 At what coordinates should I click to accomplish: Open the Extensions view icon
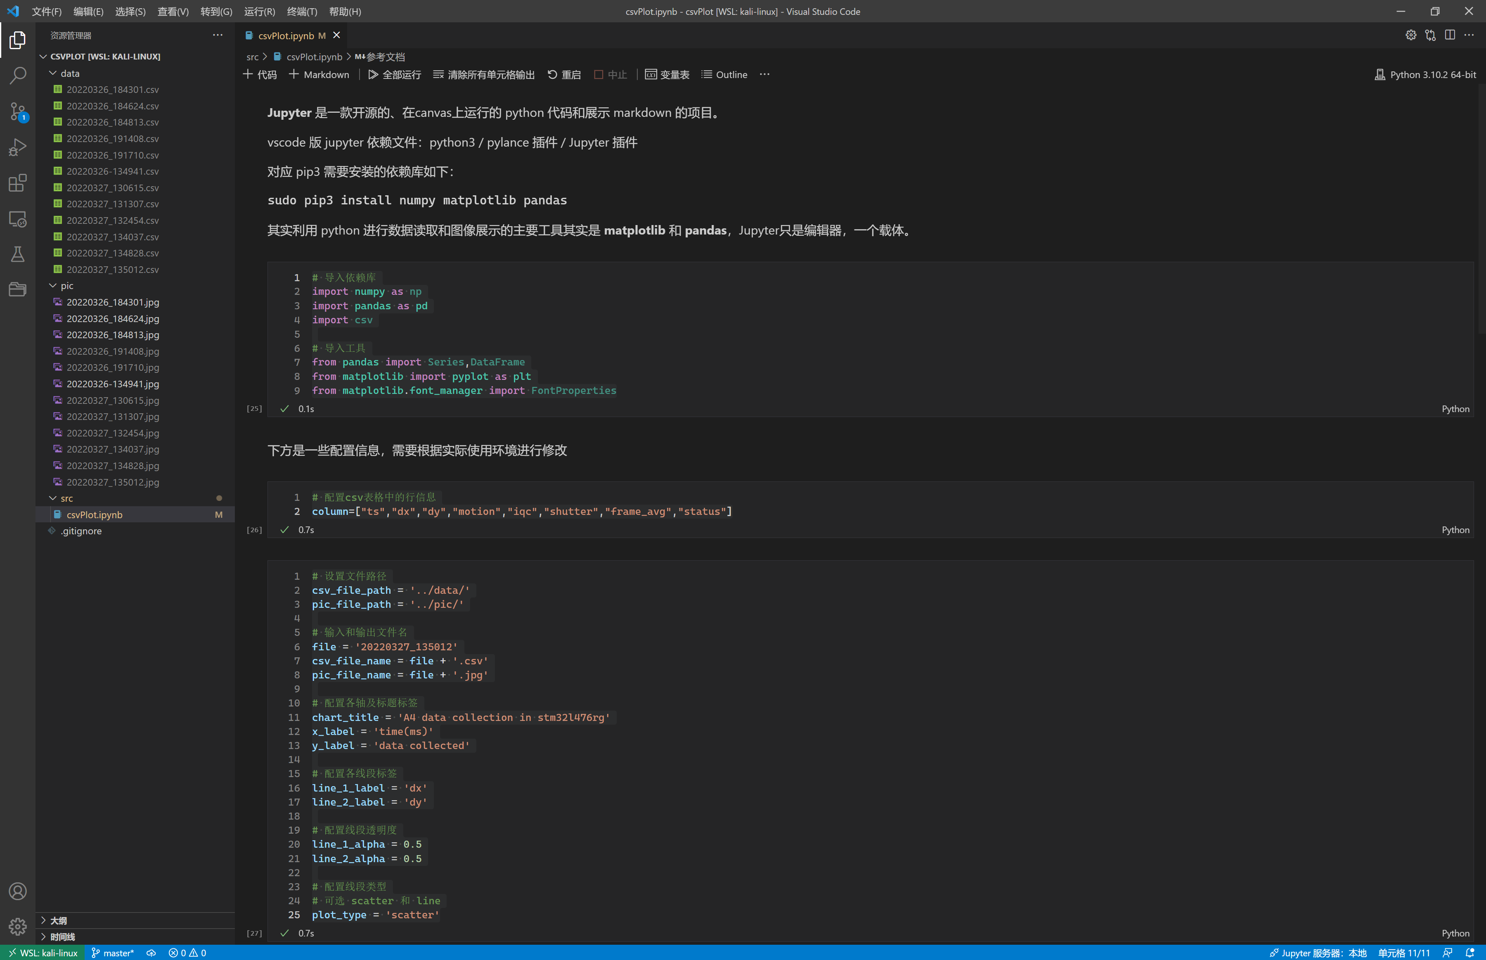tap(17, 183)
